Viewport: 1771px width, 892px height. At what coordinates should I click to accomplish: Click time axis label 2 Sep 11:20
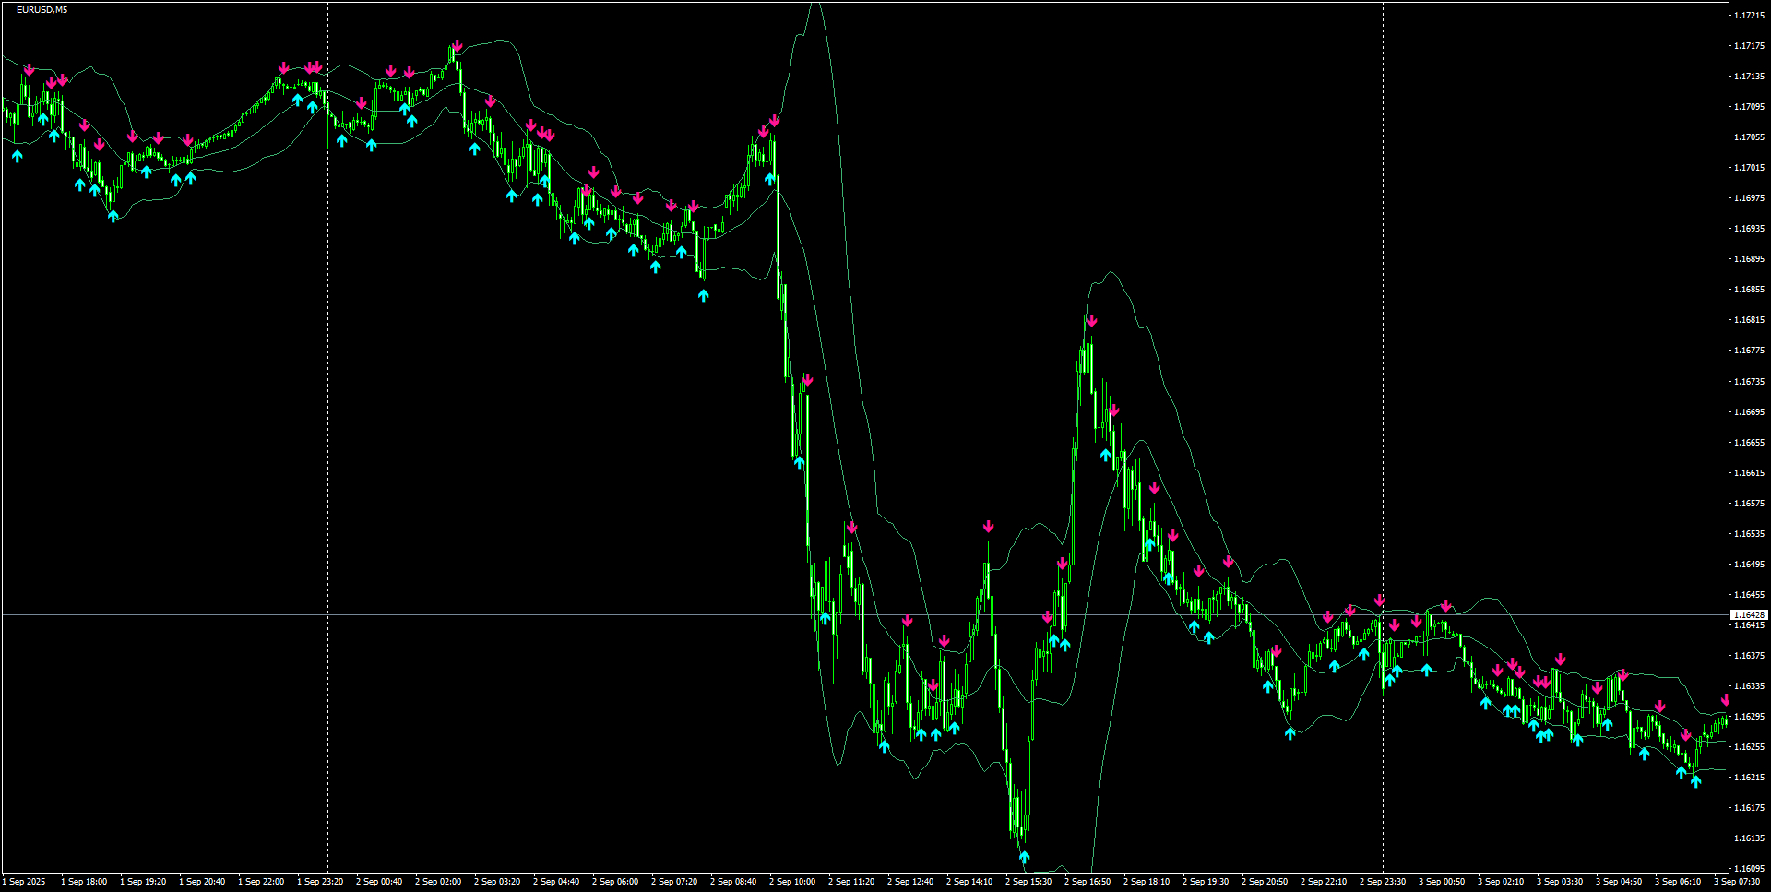(x=851, y=882)
